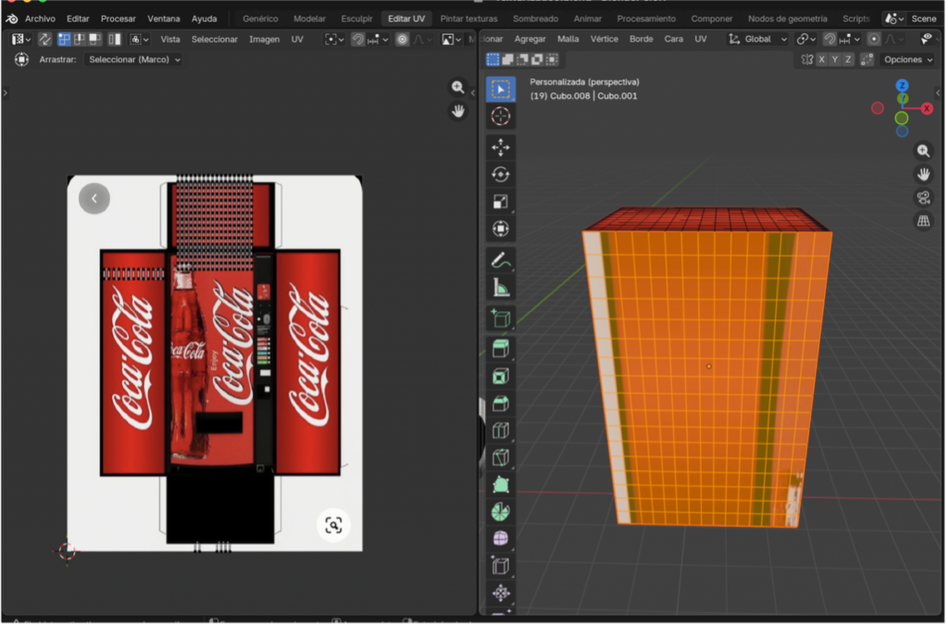Click the Y constraint button near Opciones
The image size is (948, 626).
point(835,59)
